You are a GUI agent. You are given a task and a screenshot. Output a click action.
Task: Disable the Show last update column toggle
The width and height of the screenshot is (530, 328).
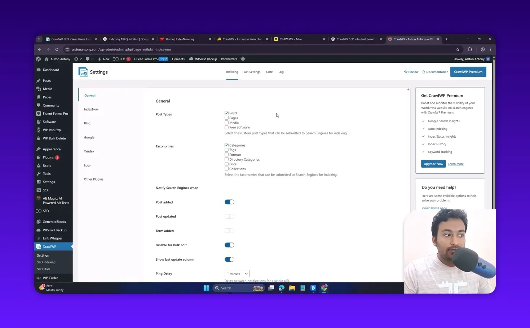pyautogui.click(x=229, y=260)
